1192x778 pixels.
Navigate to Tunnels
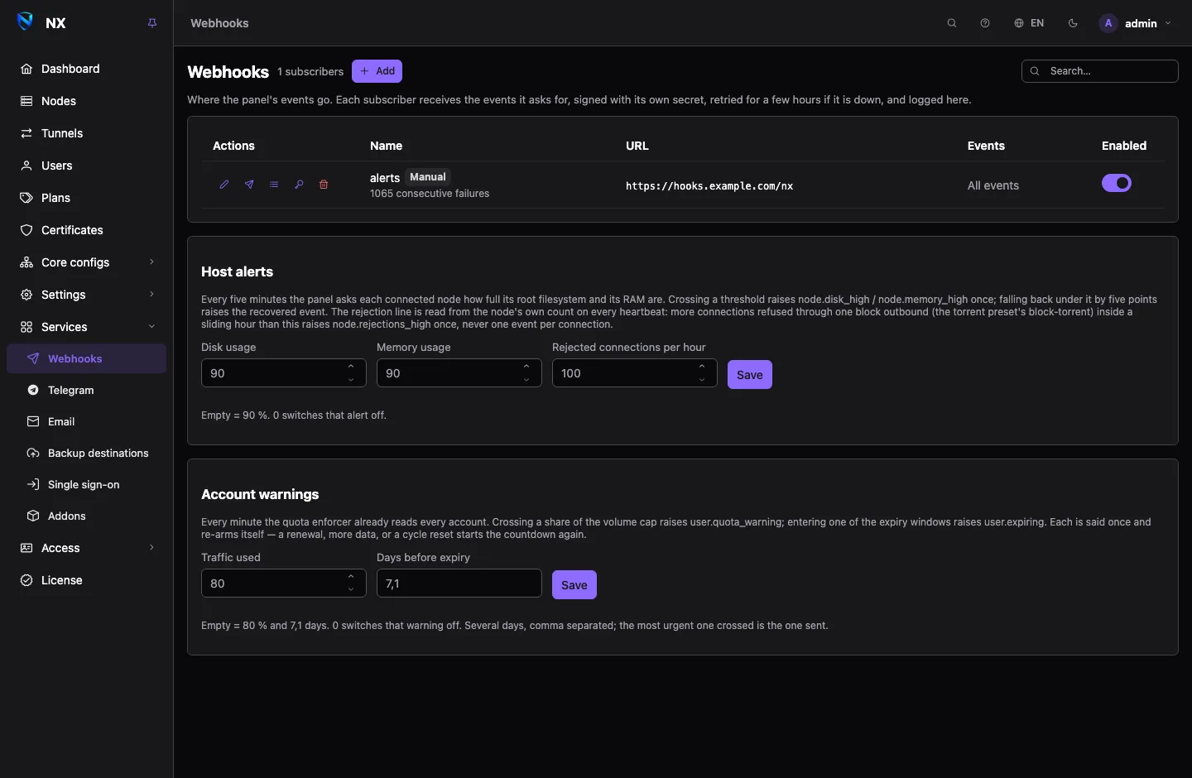click(x=87, y=133)
